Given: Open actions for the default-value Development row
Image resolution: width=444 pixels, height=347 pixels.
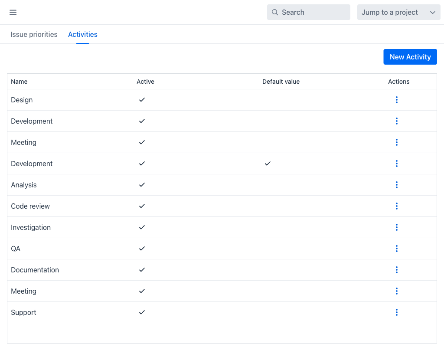Looking at the screenshot, I should (x=396, y=164).
